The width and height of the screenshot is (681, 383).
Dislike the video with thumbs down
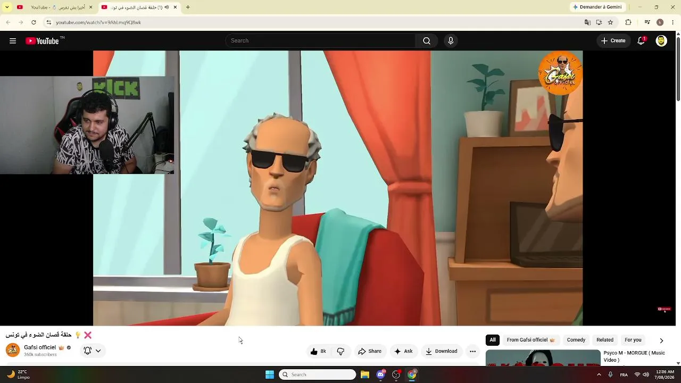(x=340, y=351)
